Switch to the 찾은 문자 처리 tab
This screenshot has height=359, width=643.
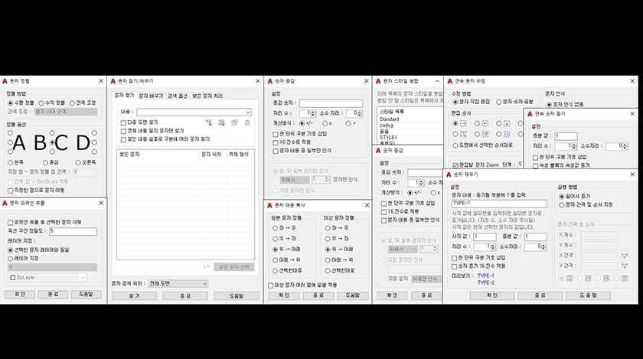[207, 96]
